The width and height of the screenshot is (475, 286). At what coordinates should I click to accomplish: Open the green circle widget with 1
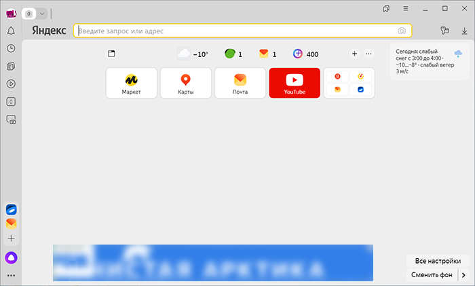click(233, 54)
